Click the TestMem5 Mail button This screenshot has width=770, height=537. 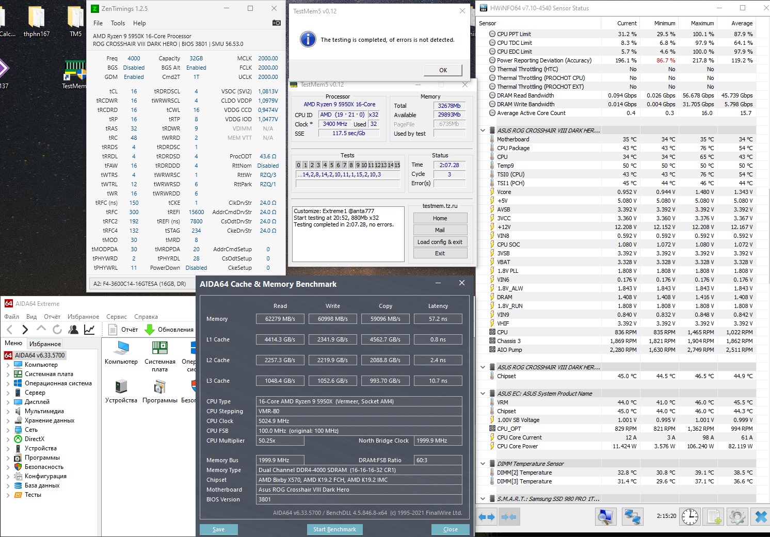(440, 230)
